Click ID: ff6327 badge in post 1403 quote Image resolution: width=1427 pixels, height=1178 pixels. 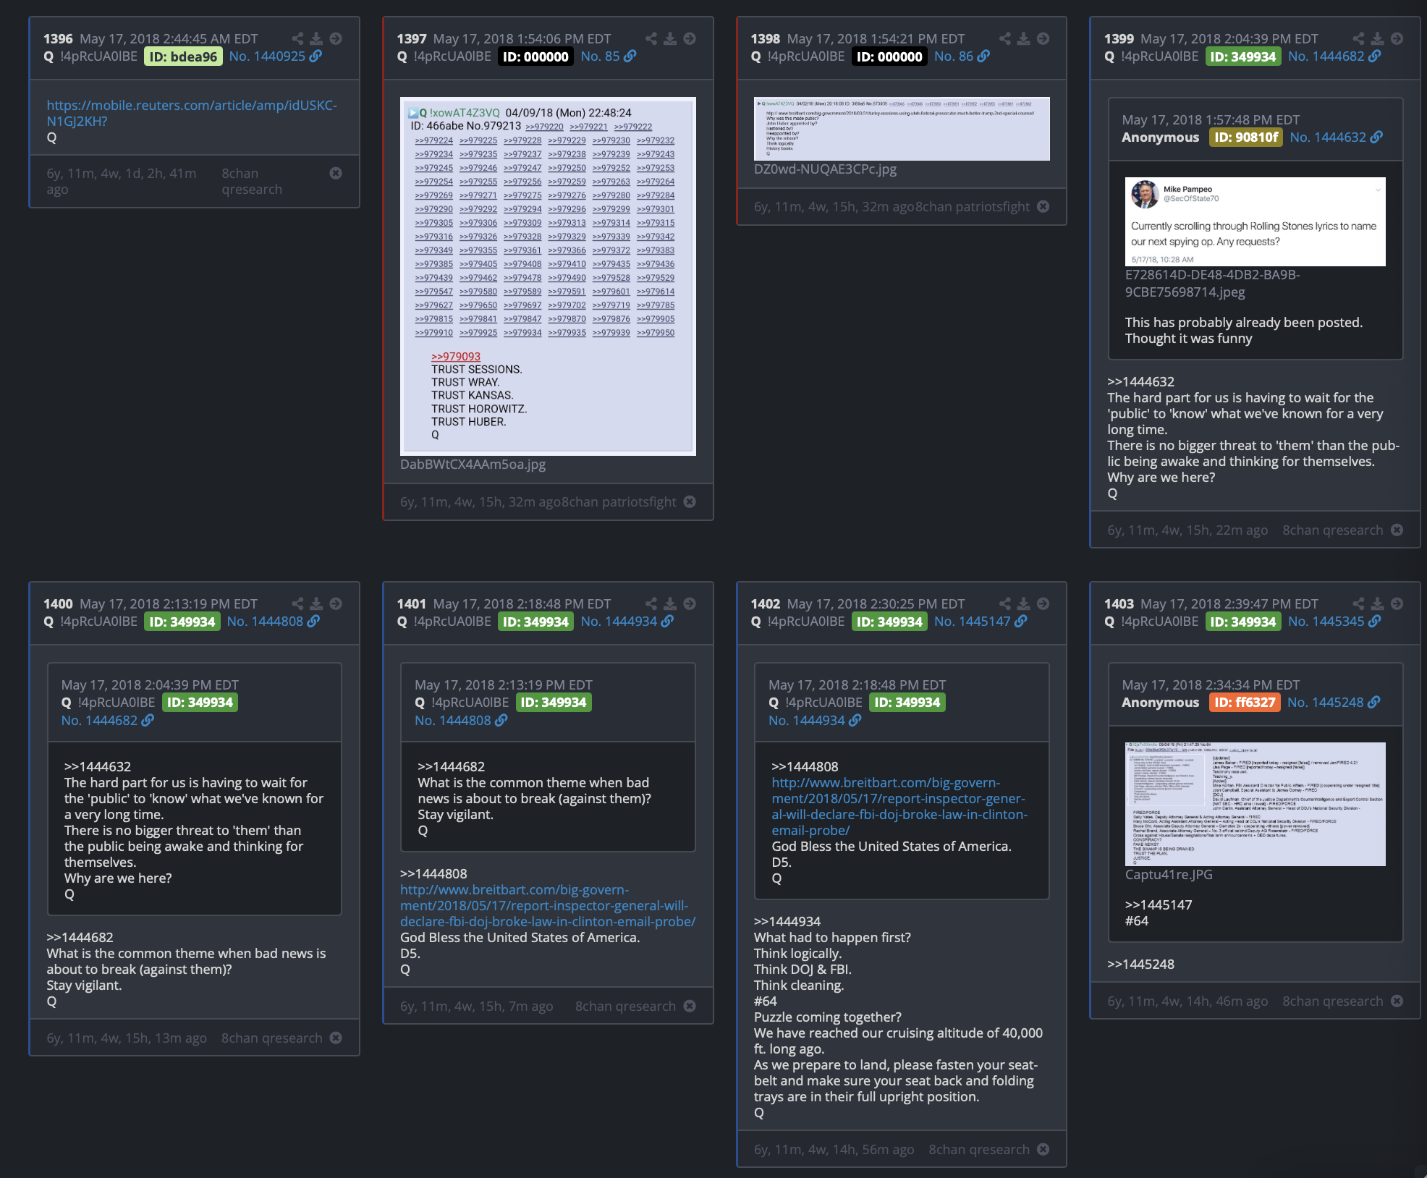(1245, 703)
